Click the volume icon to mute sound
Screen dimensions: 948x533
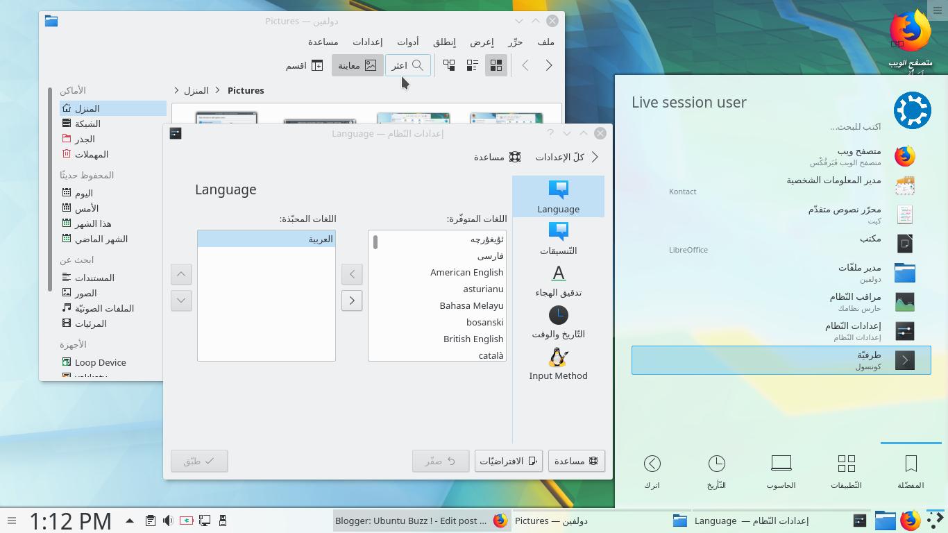click(167, 521)
